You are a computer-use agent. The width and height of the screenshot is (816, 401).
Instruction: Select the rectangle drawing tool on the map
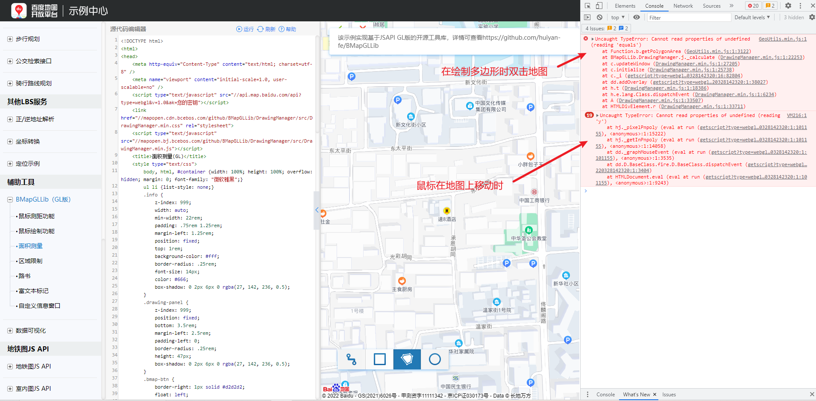(379, 359)
